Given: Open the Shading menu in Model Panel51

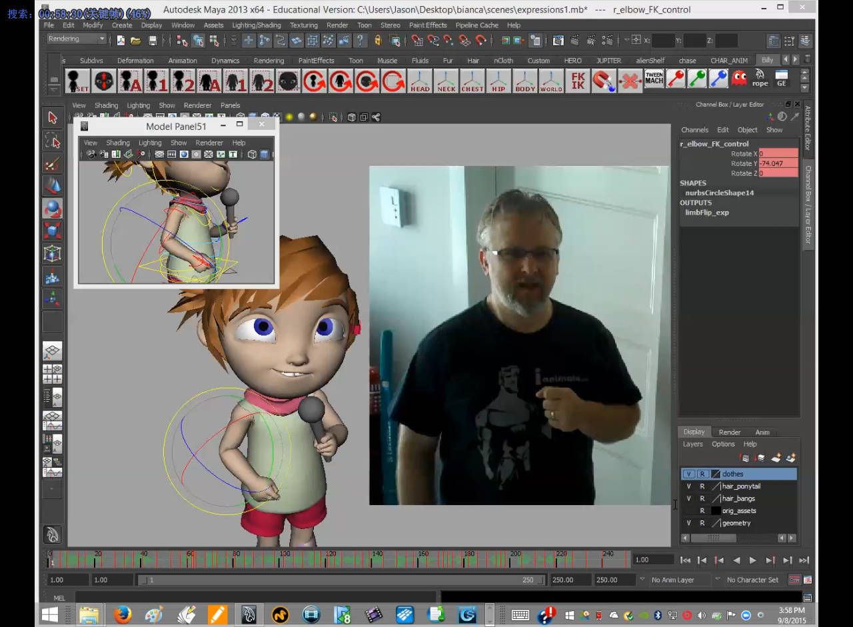Looking at the screenshot, I should click(x=118, y=143).
